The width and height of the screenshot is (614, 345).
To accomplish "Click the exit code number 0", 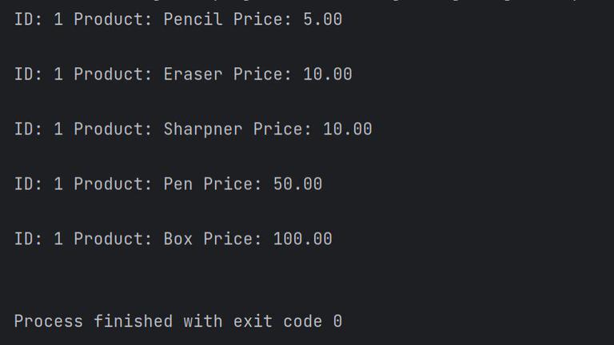I will [337, 322].
